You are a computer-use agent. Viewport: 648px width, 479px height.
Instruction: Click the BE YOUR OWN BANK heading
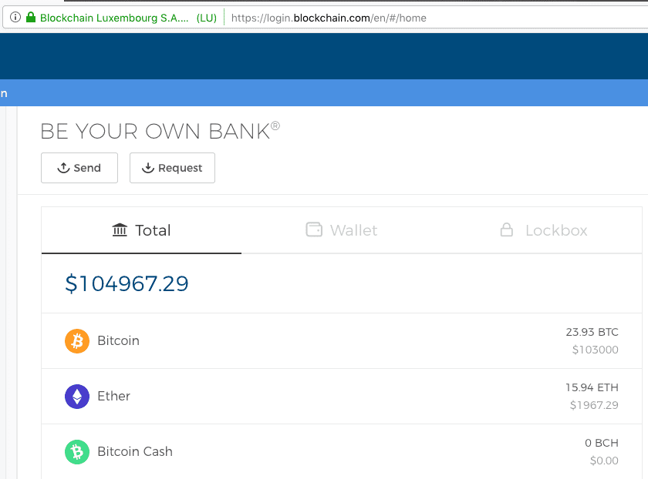tap(160, 131)
